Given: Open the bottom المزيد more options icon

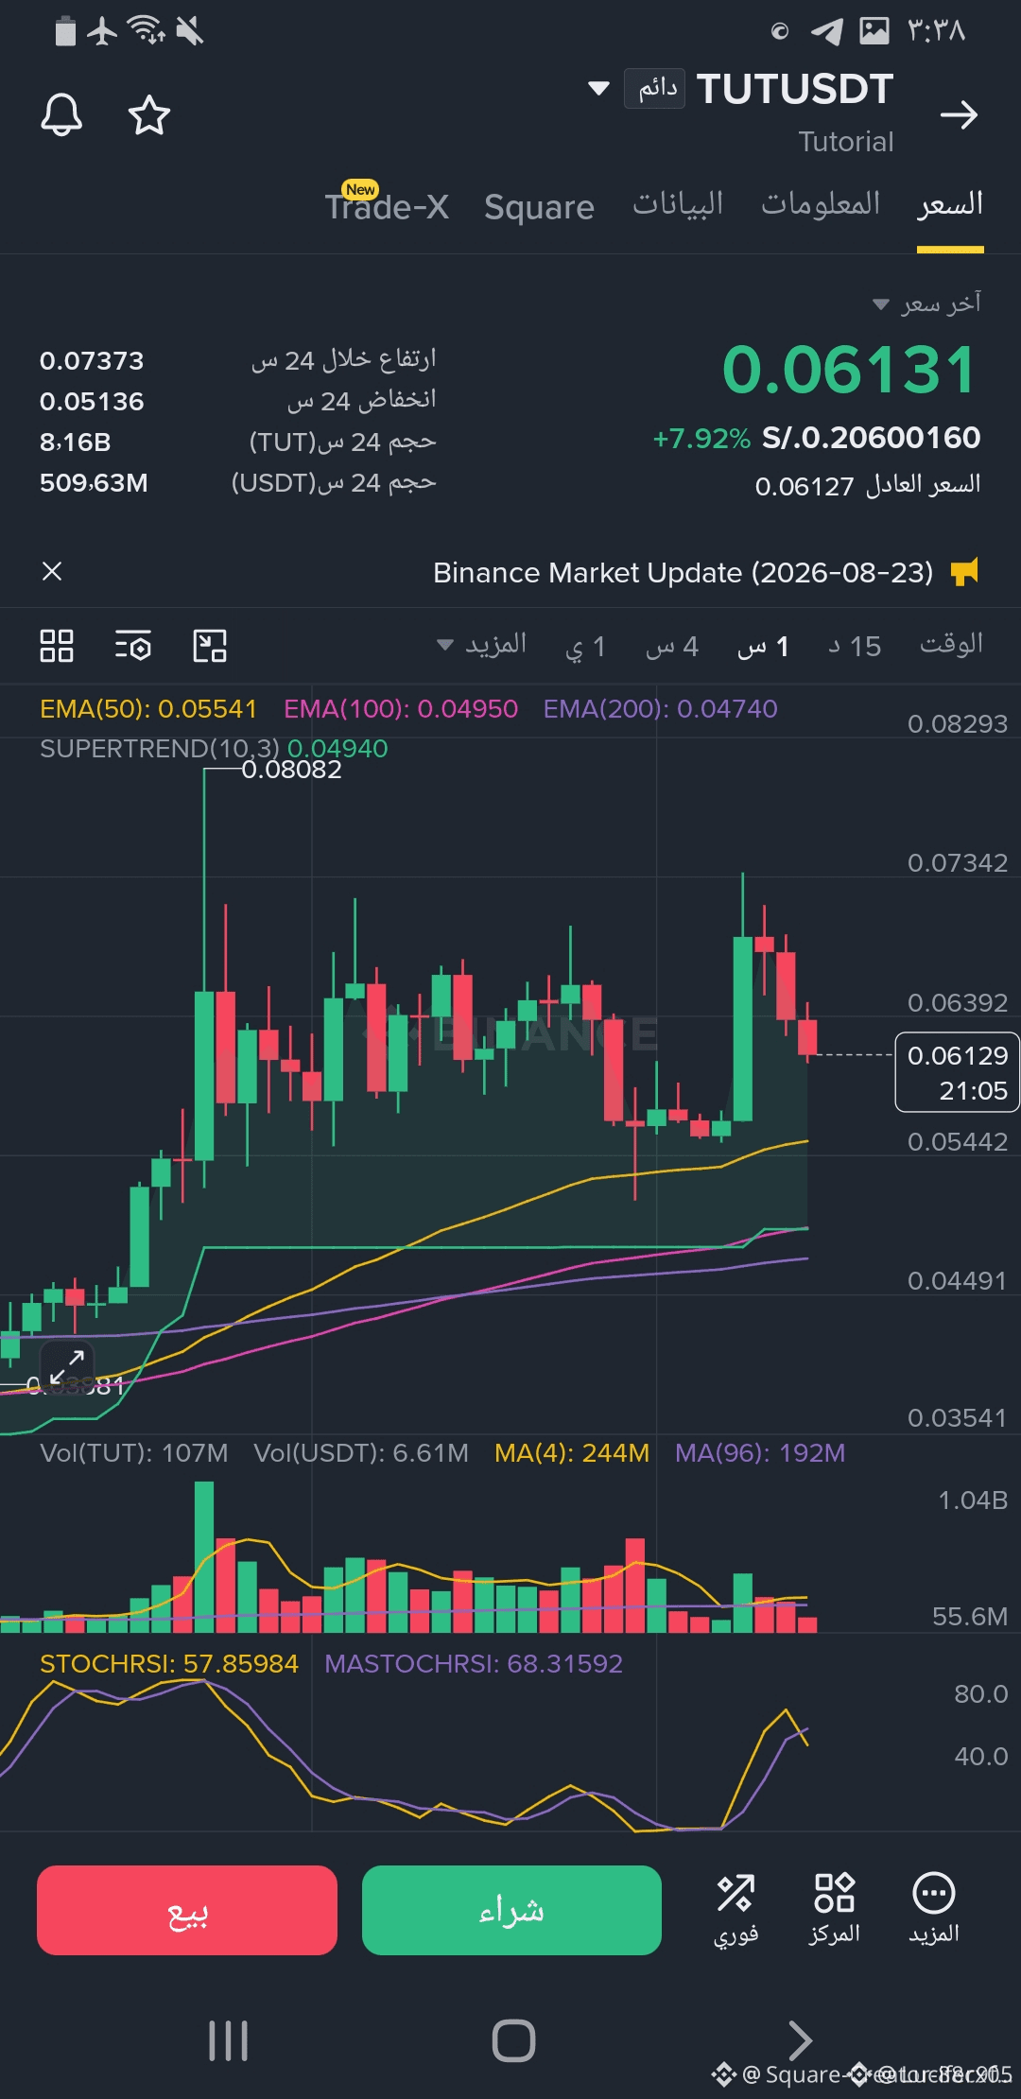Looking at the screenshot, I should click(x=934, y=1909).
